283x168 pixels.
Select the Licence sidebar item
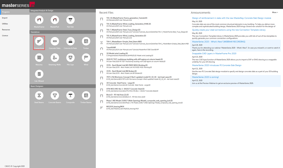[5, 35]
